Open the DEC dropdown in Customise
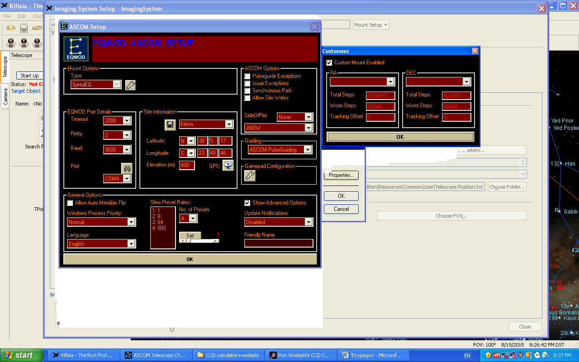The height and width of the screenshot is (362, 579). (467, 81)
